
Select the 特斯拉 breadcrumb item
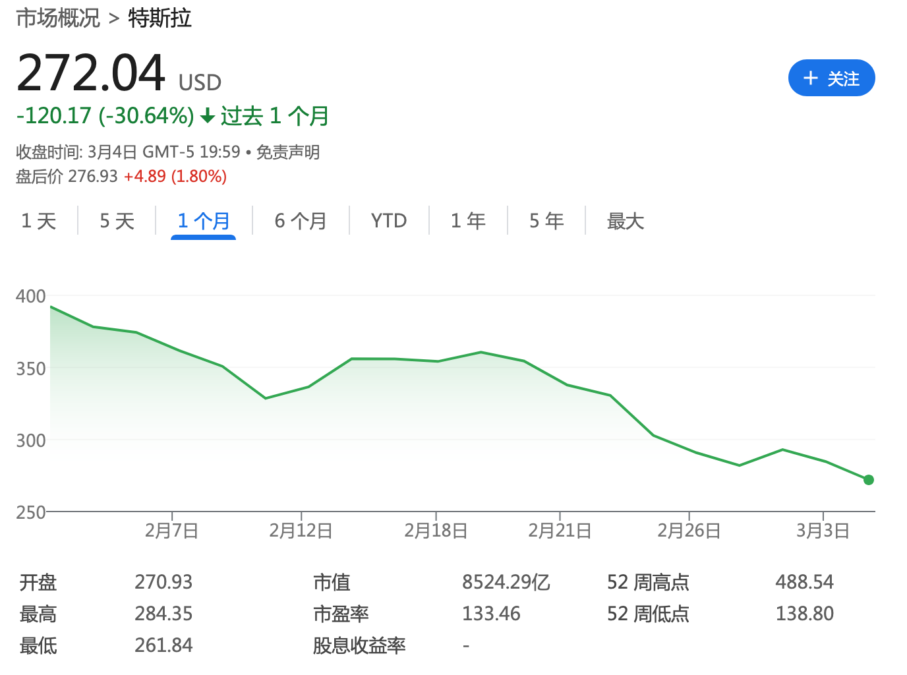(159, 18)
